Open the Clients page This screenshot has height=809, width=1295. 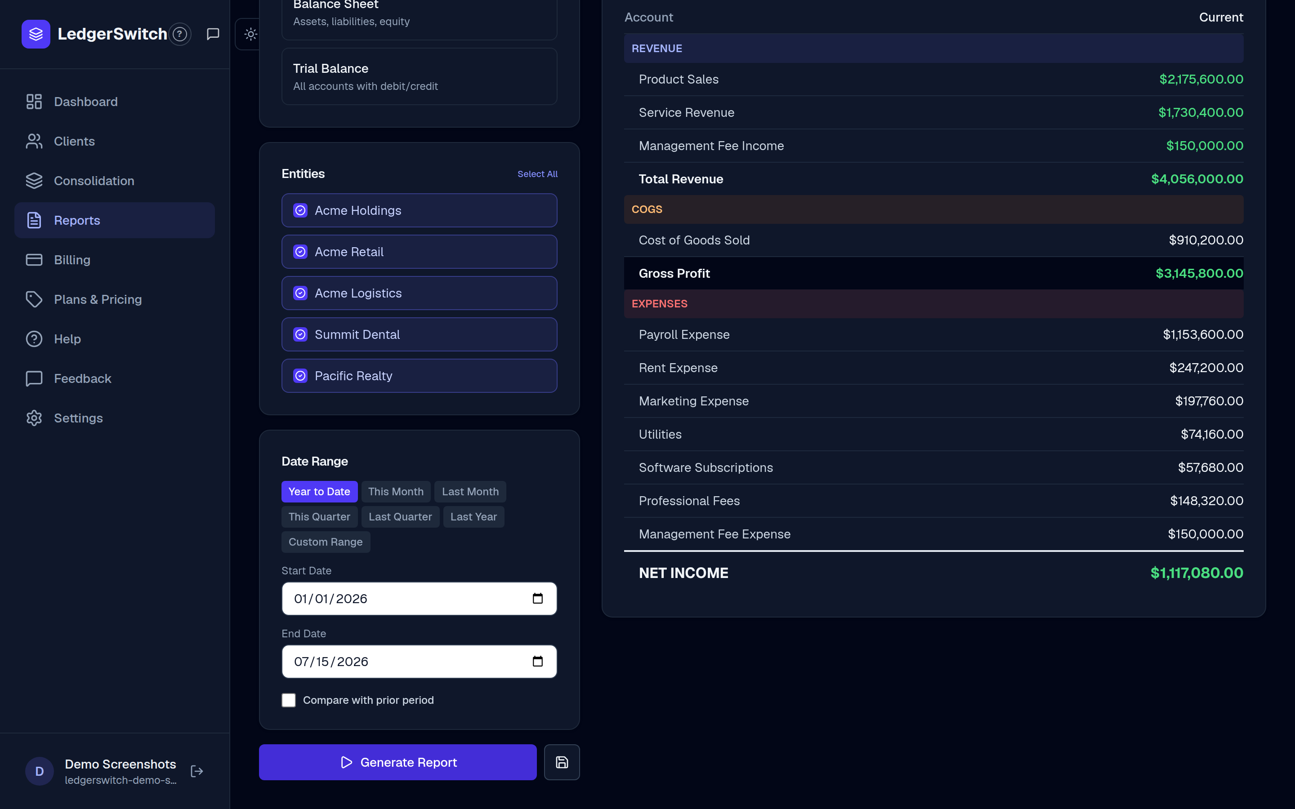tap(115, 141)
